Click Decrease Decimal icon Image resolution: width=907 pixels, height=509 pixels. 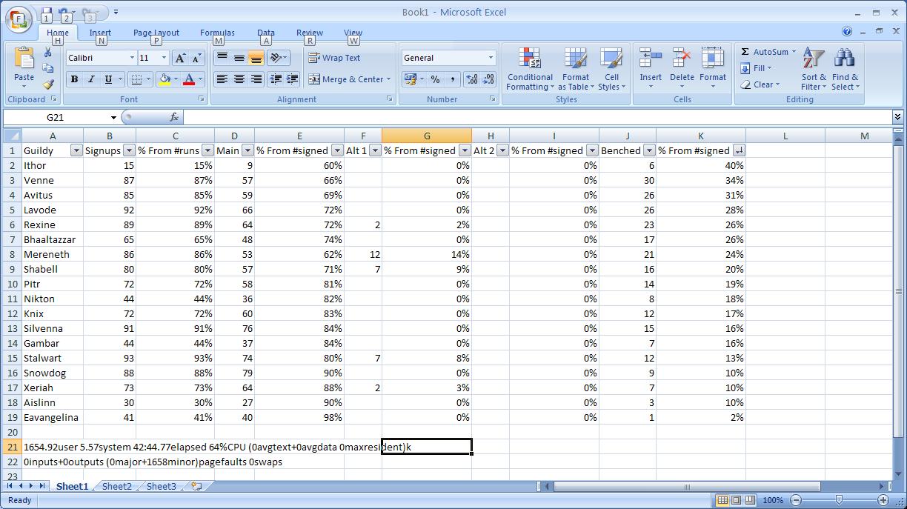click(x=489, y=79)
